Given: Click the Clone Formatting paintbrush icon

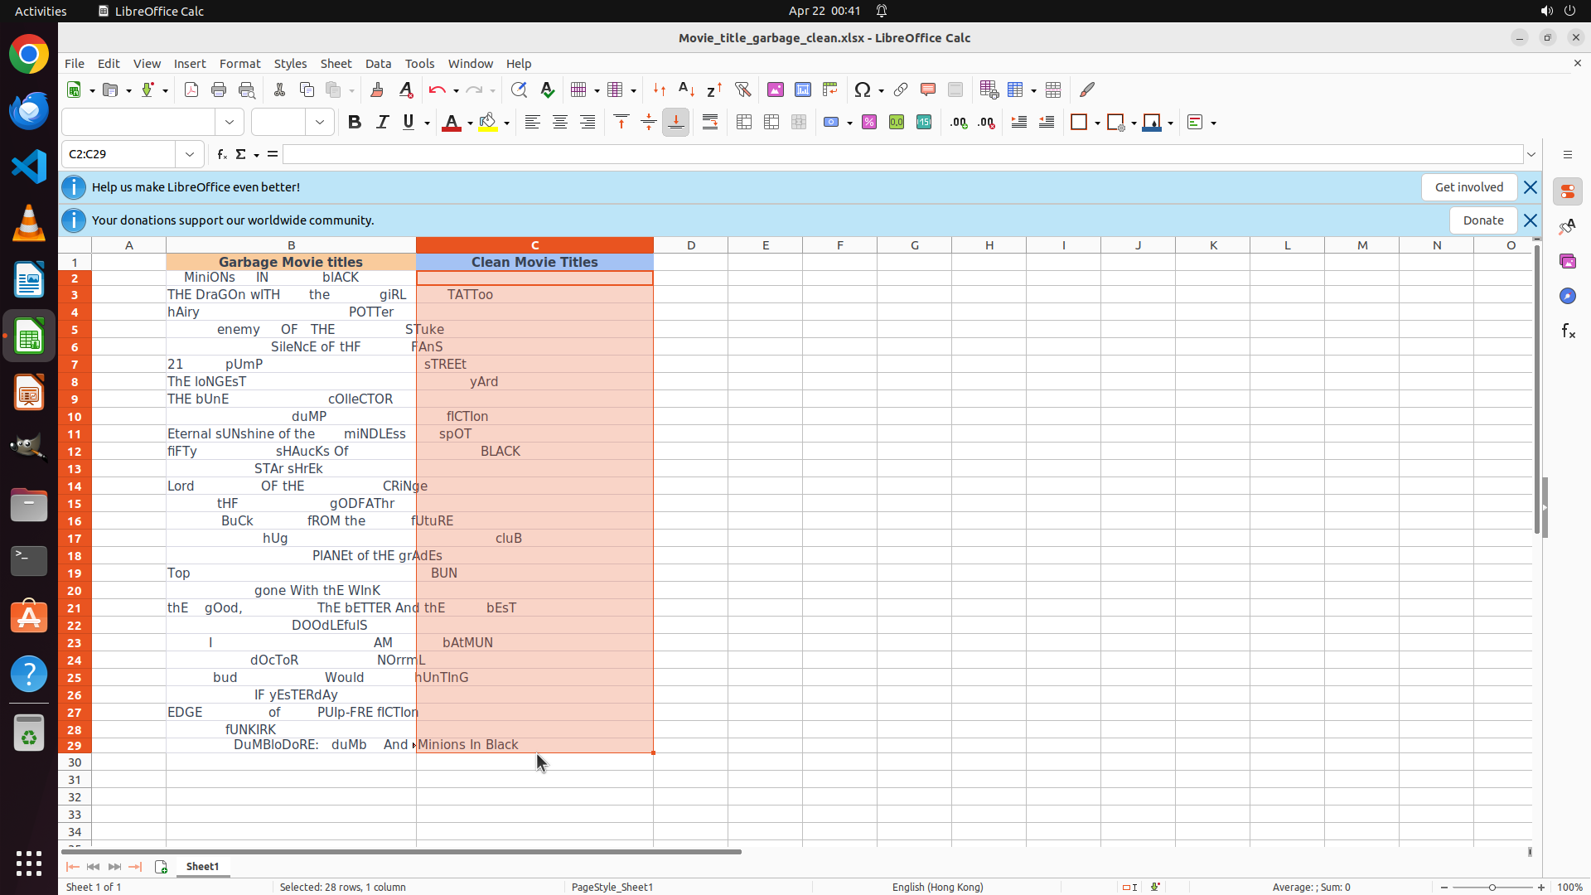Looking at the screenshot, I should pyautogui.click(x=376, y=89).
